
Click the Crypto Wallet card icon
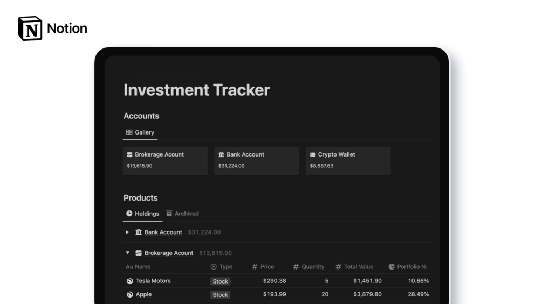point(313,154)
